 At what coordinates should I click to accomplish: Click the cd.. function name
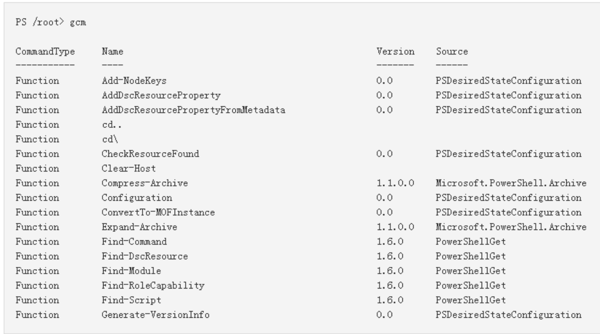point(110,125)
